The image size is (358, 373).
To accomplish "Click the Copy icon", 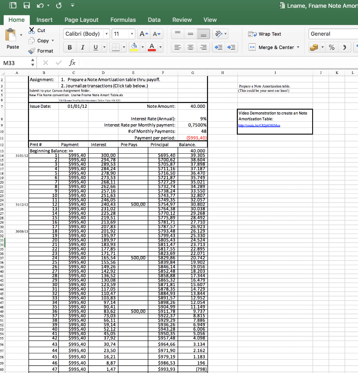I will pyautogui.click(x=32, y=41).
